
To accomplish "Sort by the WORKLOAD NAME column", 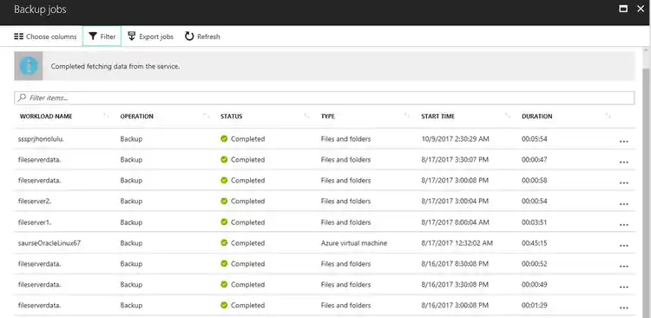I will click(x=46, y=116).
